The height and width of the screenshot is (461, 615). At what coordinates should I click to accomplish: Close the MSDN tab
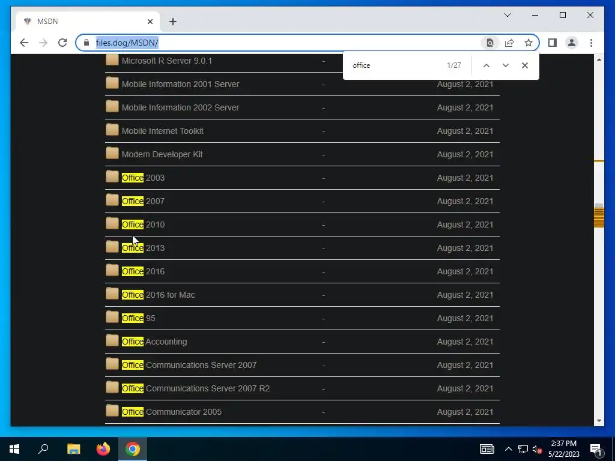pos(150,22)
